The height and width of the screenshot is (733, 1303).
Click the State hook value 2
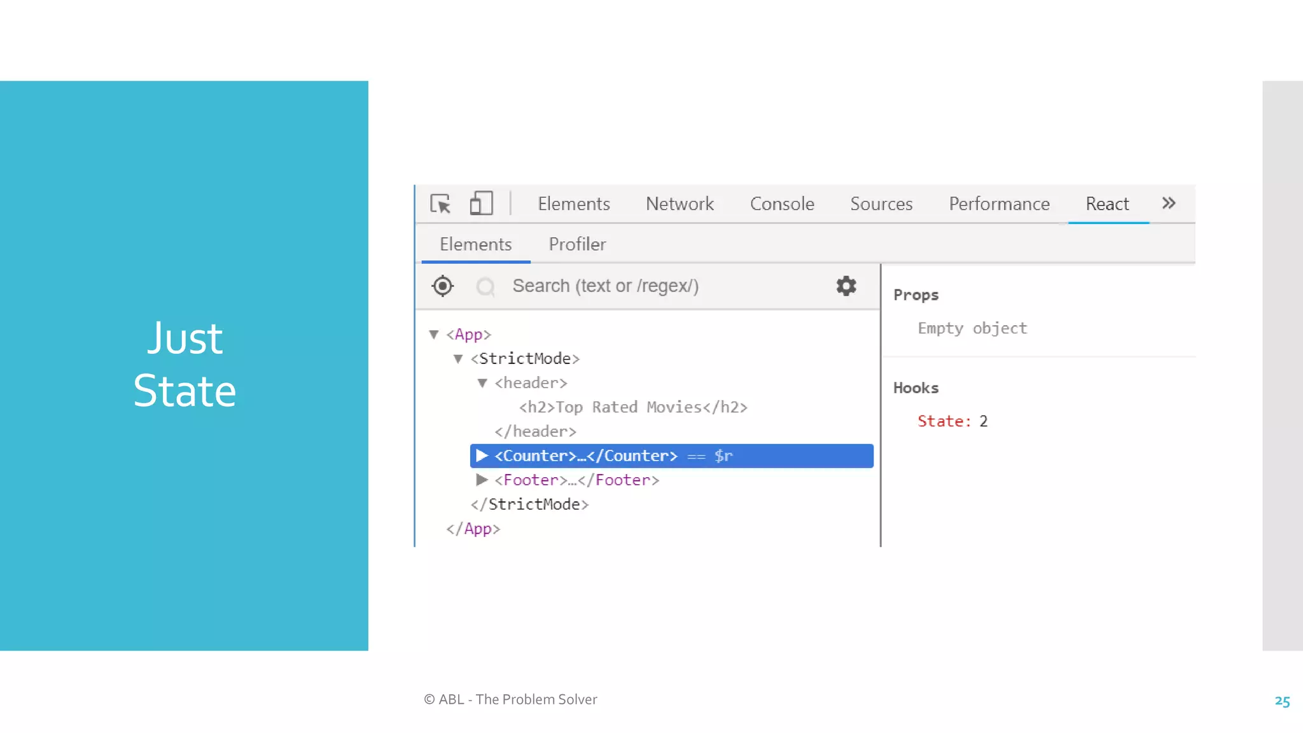coord(984,421)
